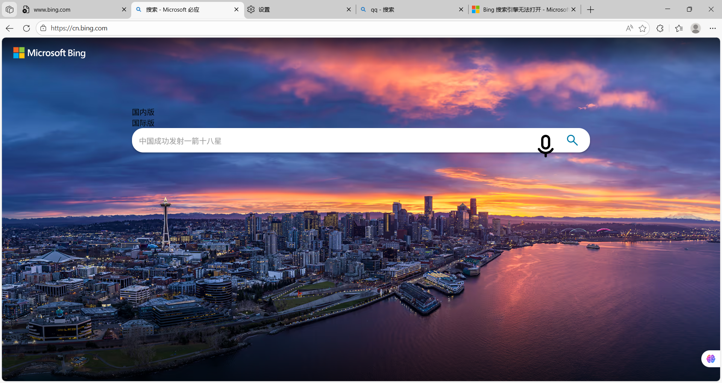Close the 设置 tab
The width and height of the screenshot is (722, 383).
coord(349,10)
